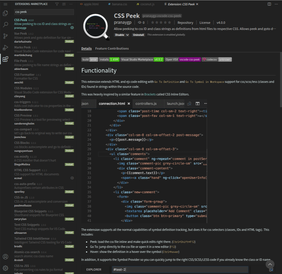Viewport: 282px width, 274px height.
Task: Open Extensions view more actions menu
Action: [71, 4]
